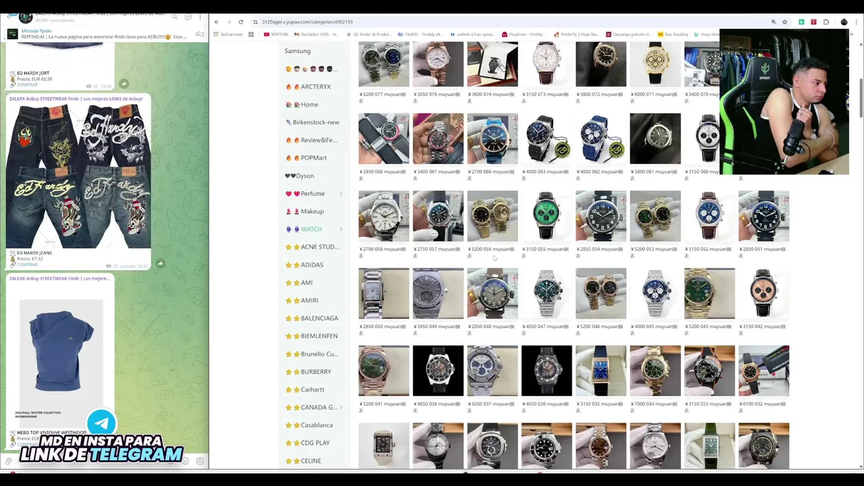The width and height of the screenshot is (864, 486).
Task: Bookmark the page with the star icon
Action: coord(785,22)
